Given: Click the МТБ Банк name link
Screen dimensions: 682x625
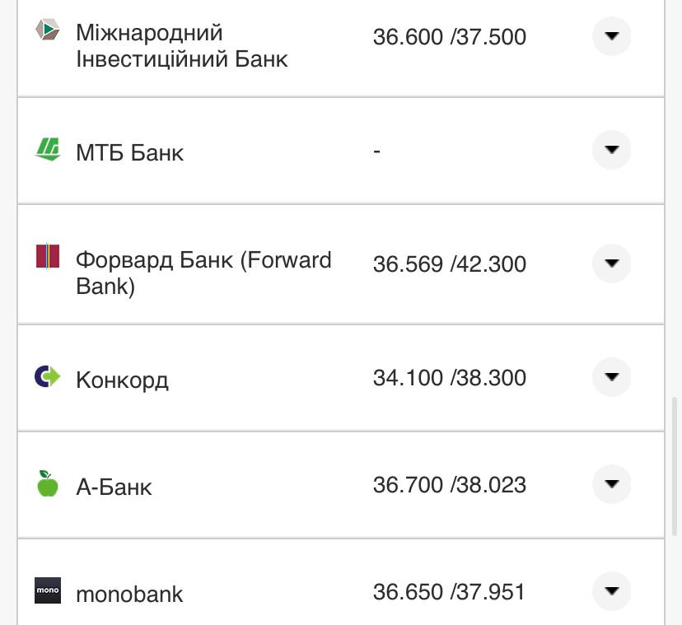Looking at the screenshot, I should click(128, 152).
